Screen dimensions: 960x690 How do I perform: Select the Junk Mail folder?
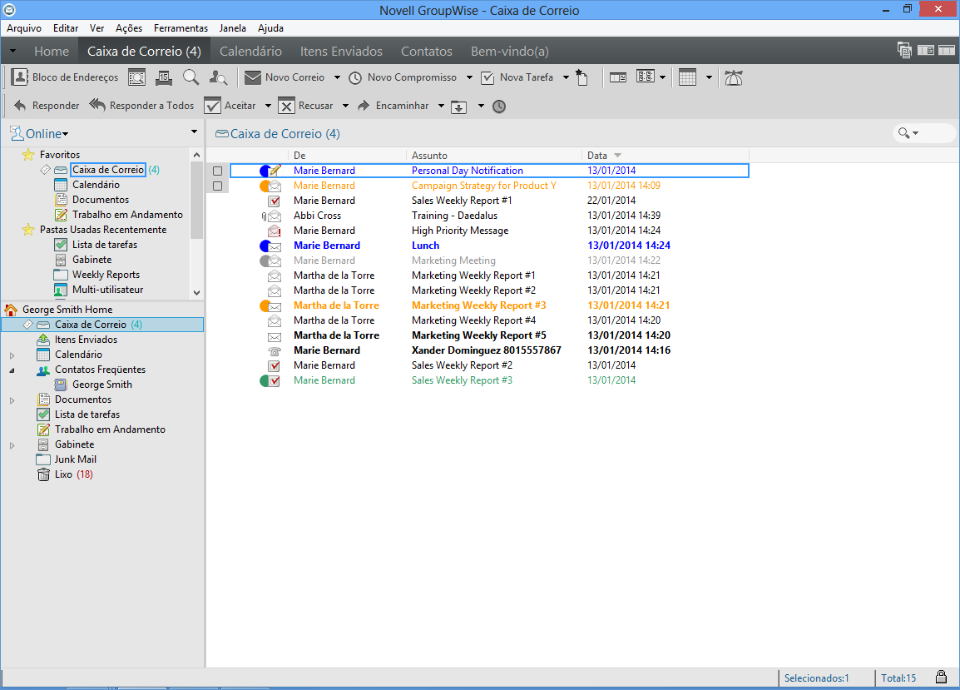click(76, 459)
